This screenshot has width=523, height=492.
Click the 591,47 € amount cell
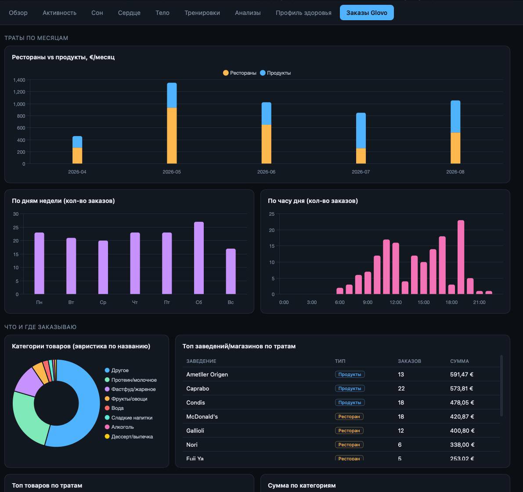tap(462, 374)
